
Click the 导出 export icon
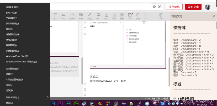(114, 16)
